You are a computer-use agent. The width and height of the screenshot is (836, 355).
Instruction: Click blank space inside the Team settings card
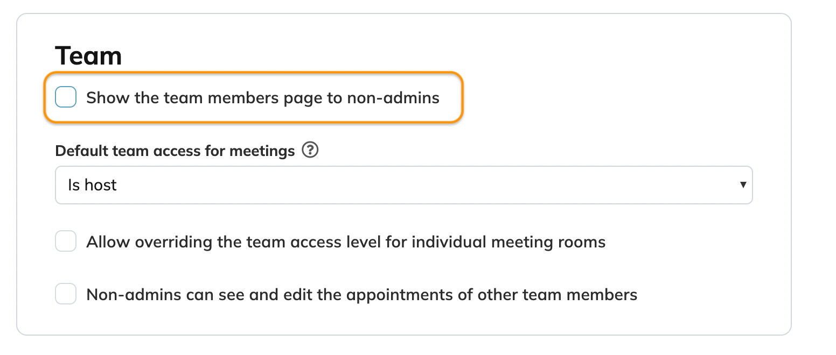click(619, 81)
